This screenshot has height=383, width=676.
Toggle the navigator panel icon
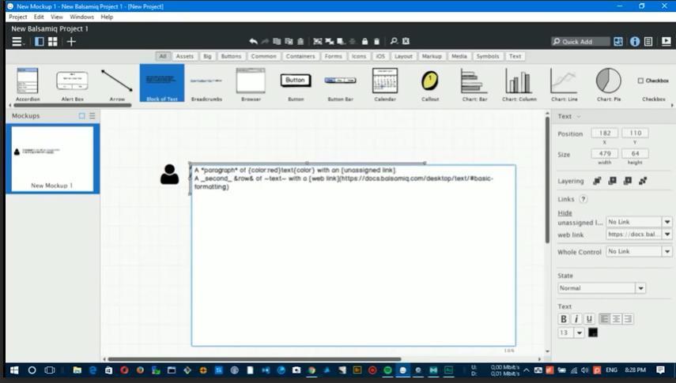pyautogui.click(x=40, y=41)
